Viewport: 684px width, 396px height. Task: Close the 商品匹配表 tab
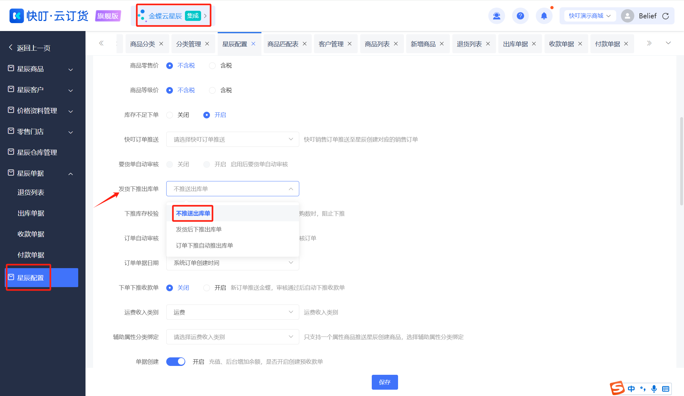(x=305, y=44)
